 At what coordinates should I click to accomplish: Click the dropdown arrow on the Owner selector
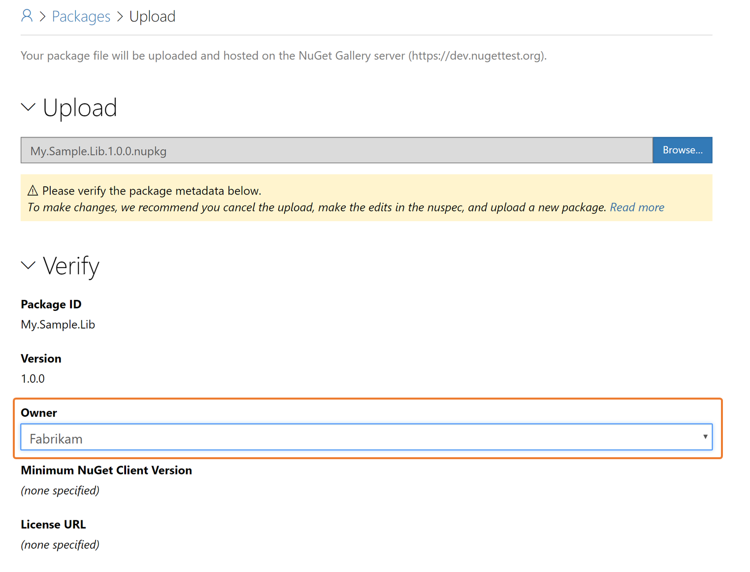pyautogui.click(x=705, y=437)
